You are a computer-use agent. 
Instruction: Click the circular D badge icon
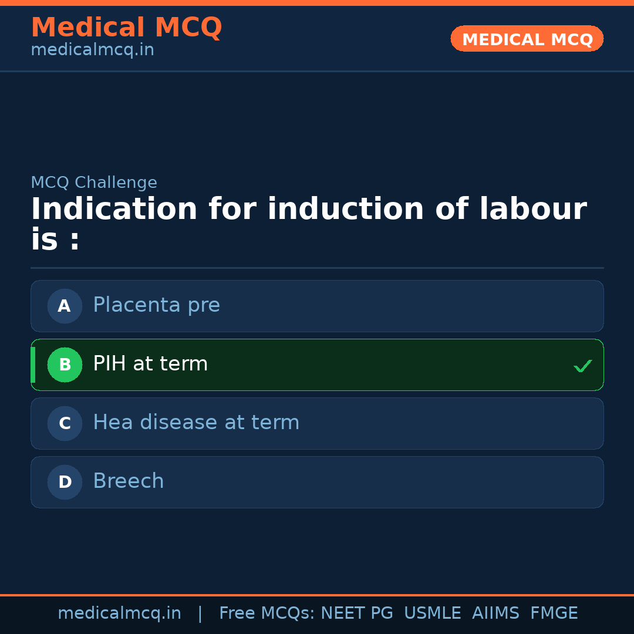(65, 482)
